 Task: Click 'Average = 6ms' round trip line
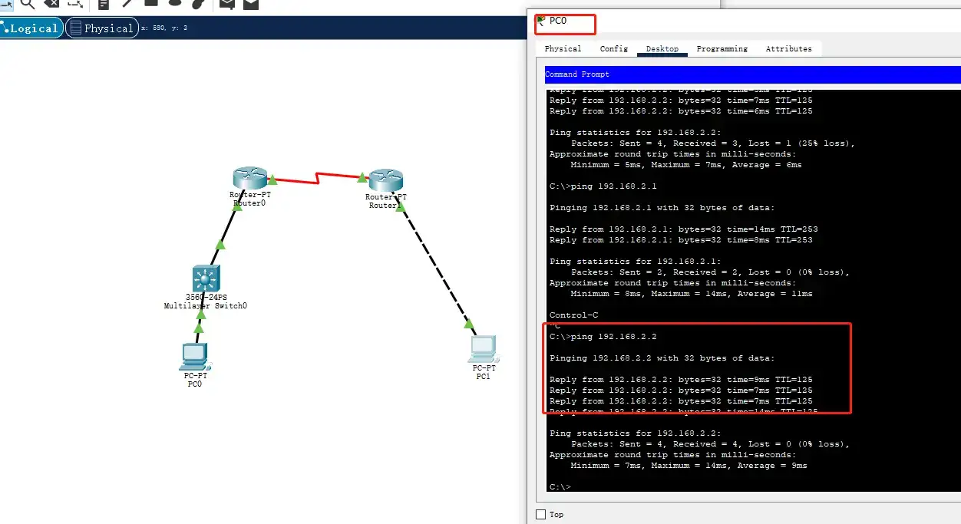tap(686, 165)
